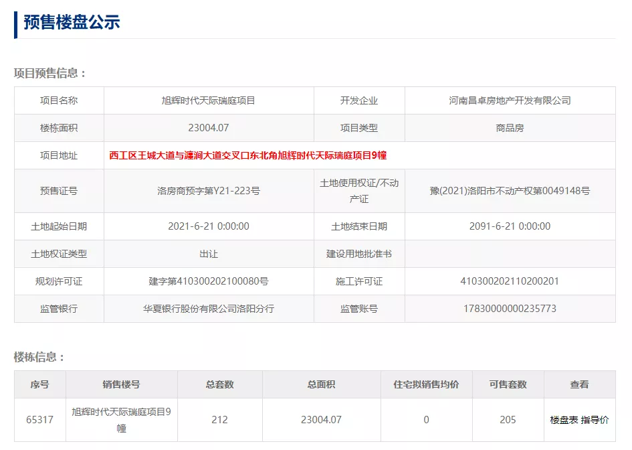Select construction permit 410300202110200201
This screenshot has width=632, height=450.
(510, 281)
